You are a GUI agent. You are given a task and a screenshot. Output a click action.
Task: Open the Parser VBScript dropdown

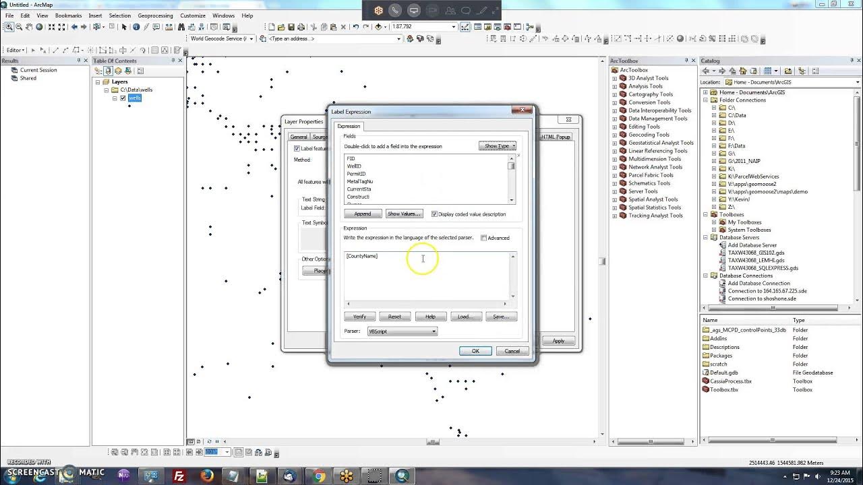[x=403, y=331]
